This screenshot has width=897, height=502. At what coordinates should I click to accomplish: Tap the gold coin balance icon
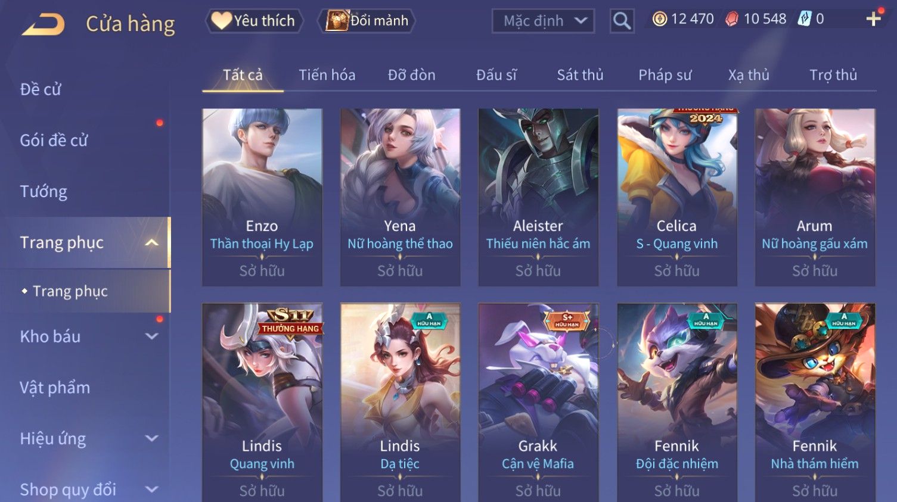[659, 19]
